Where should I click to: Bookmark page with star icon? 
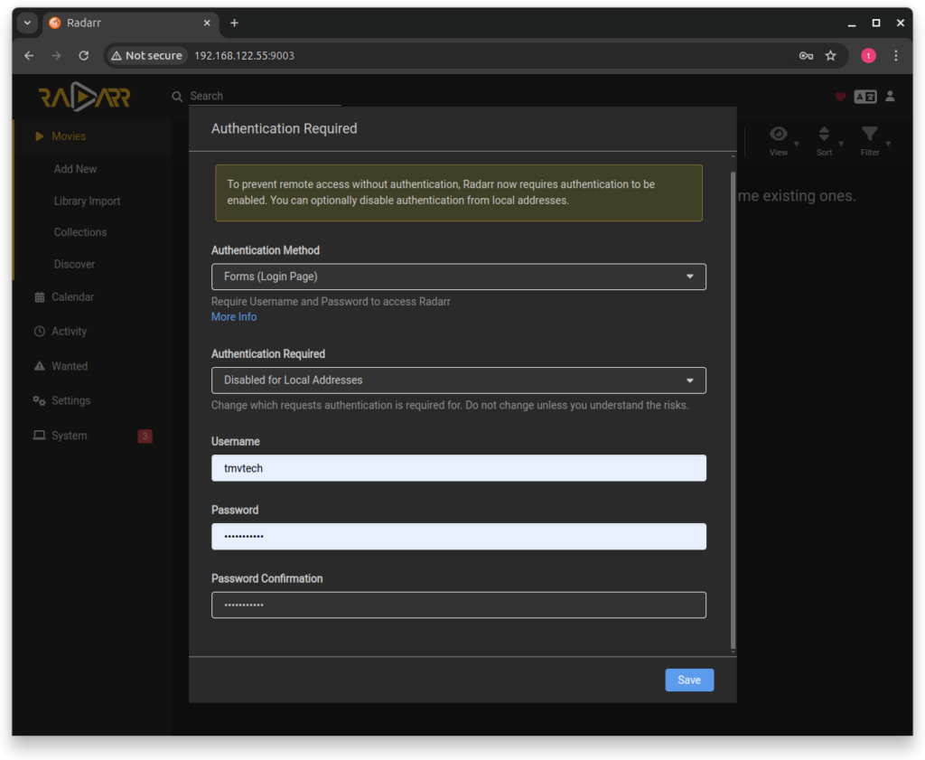[x=831, y=56]
